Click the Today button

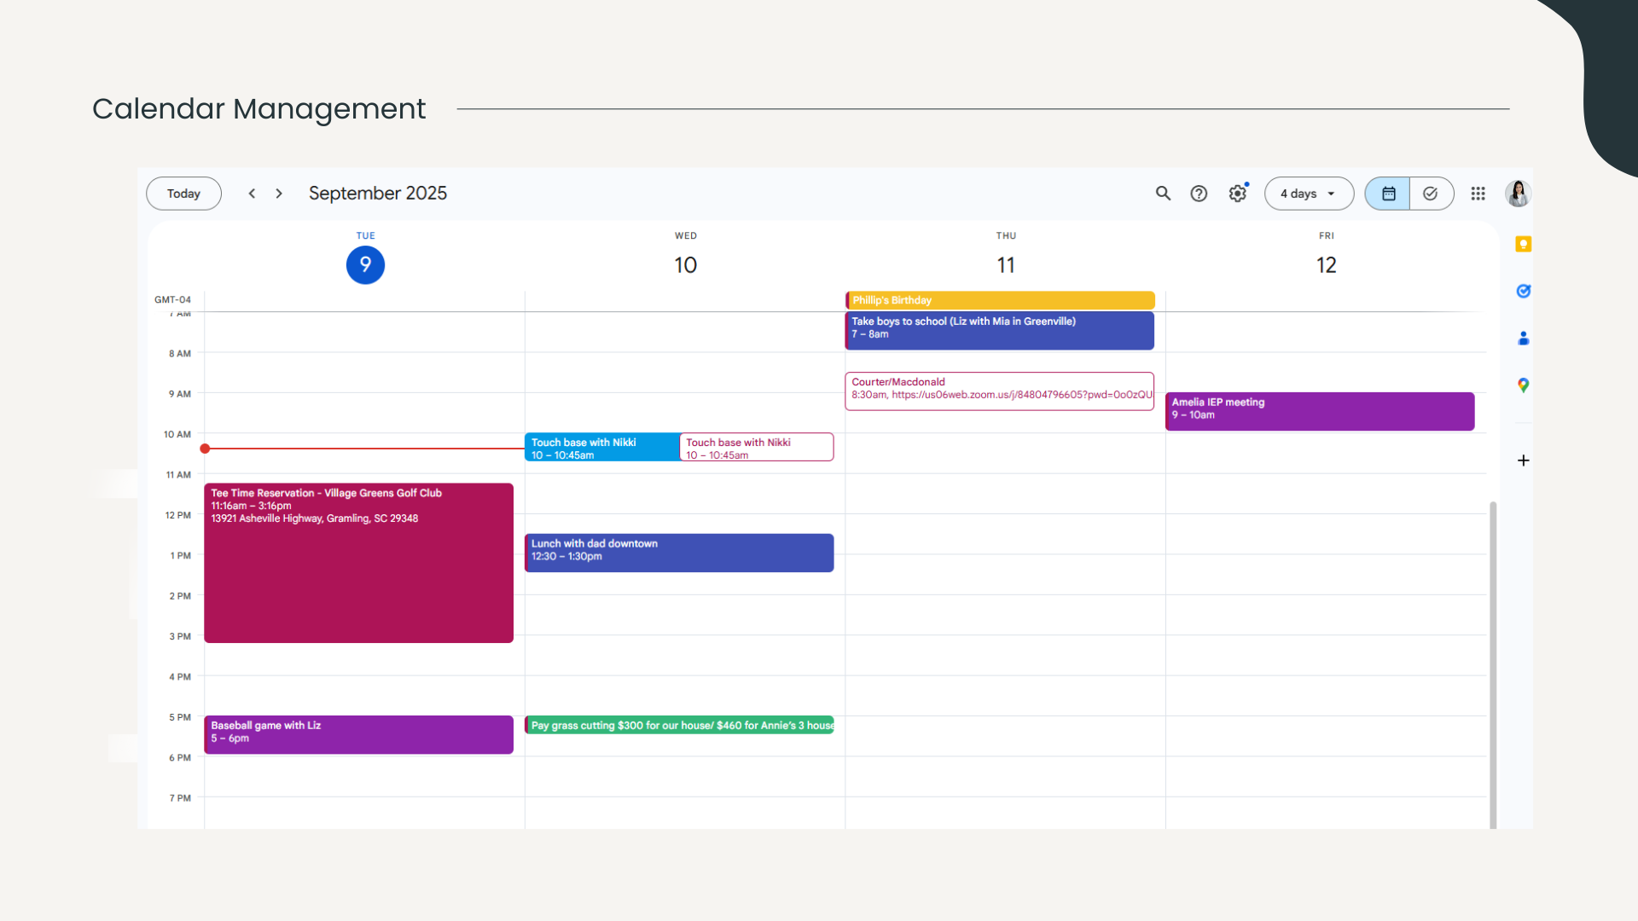[183, 194]
